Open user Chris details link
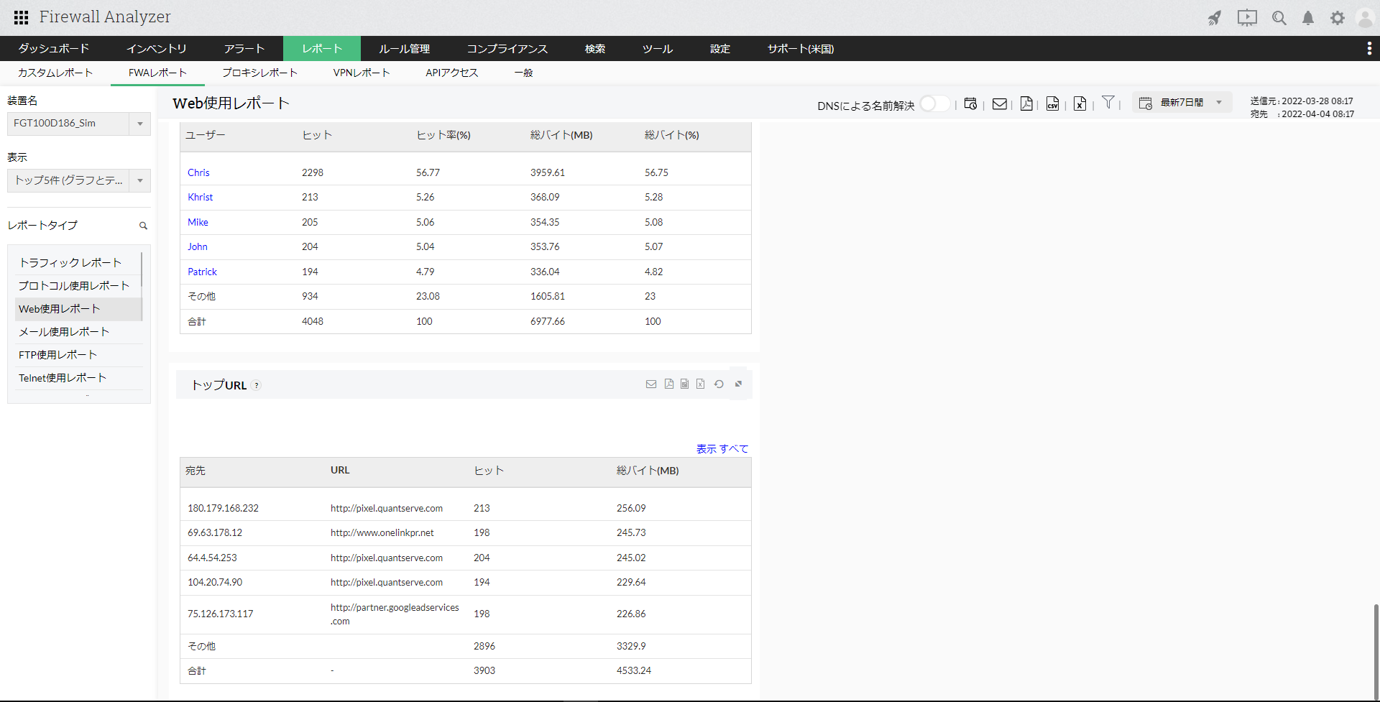The height and width of the screenshot is (702, 1380). pos(198,172)
